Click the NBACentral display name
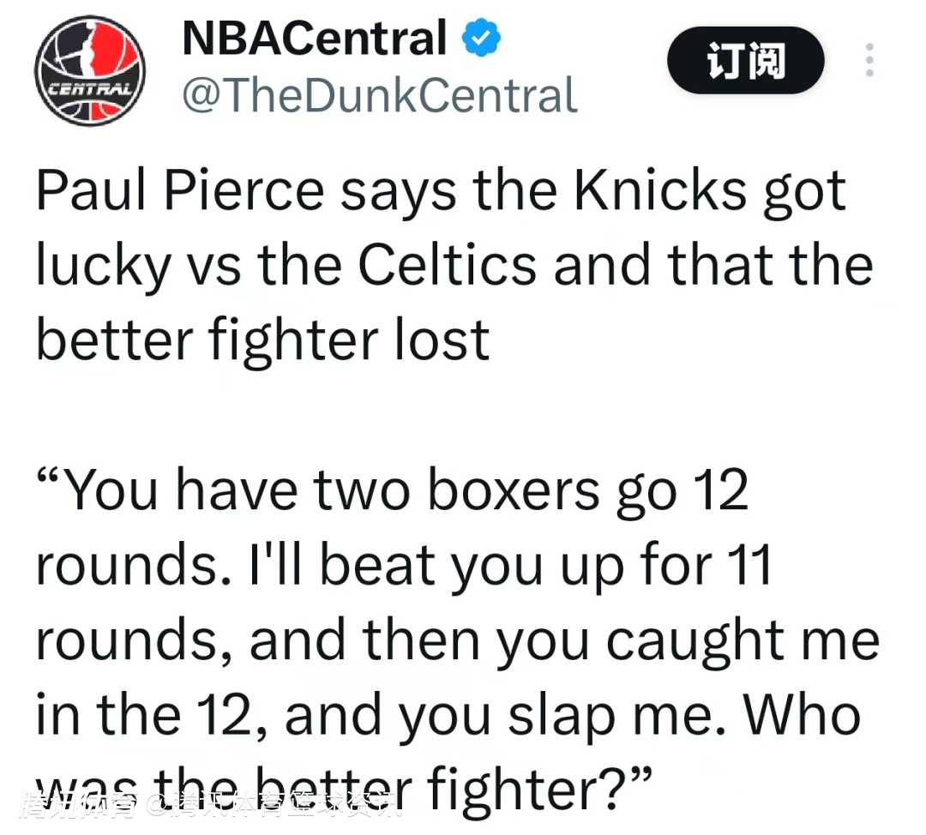 coord(315,39)
